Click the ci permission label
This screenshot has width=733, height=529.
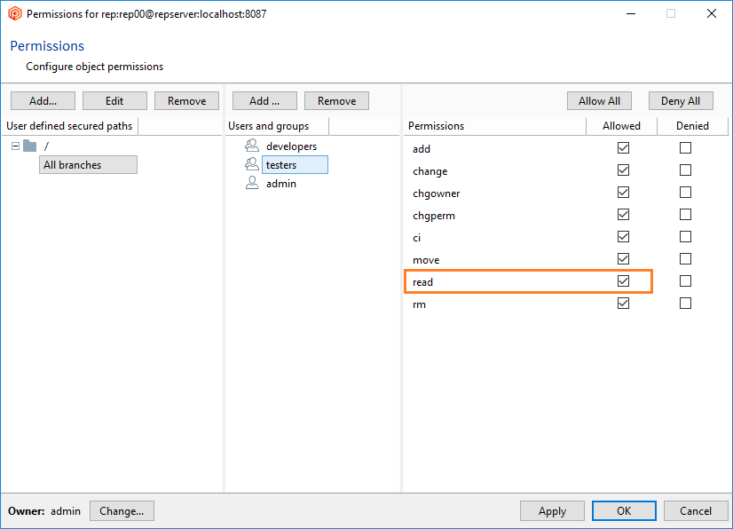(416, 238)
